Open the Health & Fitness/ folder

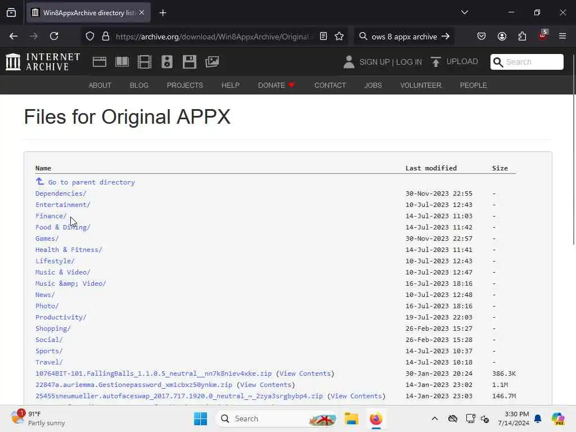tap(69, 250)
